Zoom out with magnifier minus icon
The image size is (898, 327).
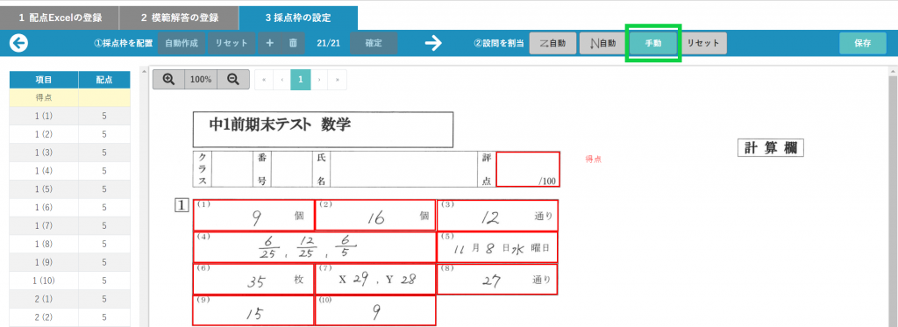point(233,80)
